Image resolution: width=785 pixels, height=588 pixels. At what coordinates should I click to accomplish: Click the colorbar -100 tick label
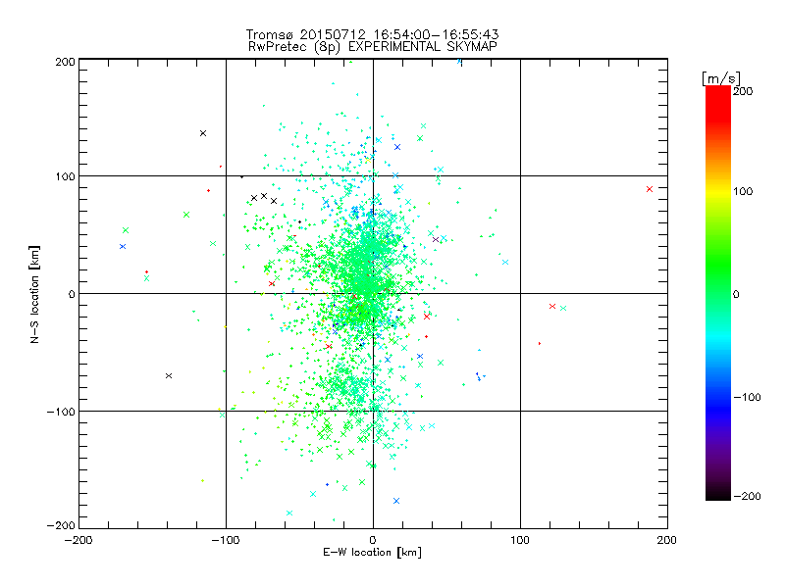(x=747, y=398)
